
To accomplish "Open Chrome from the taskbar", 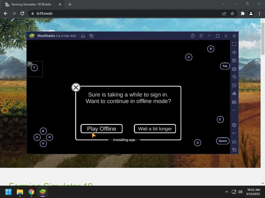I will coord(31,192).
